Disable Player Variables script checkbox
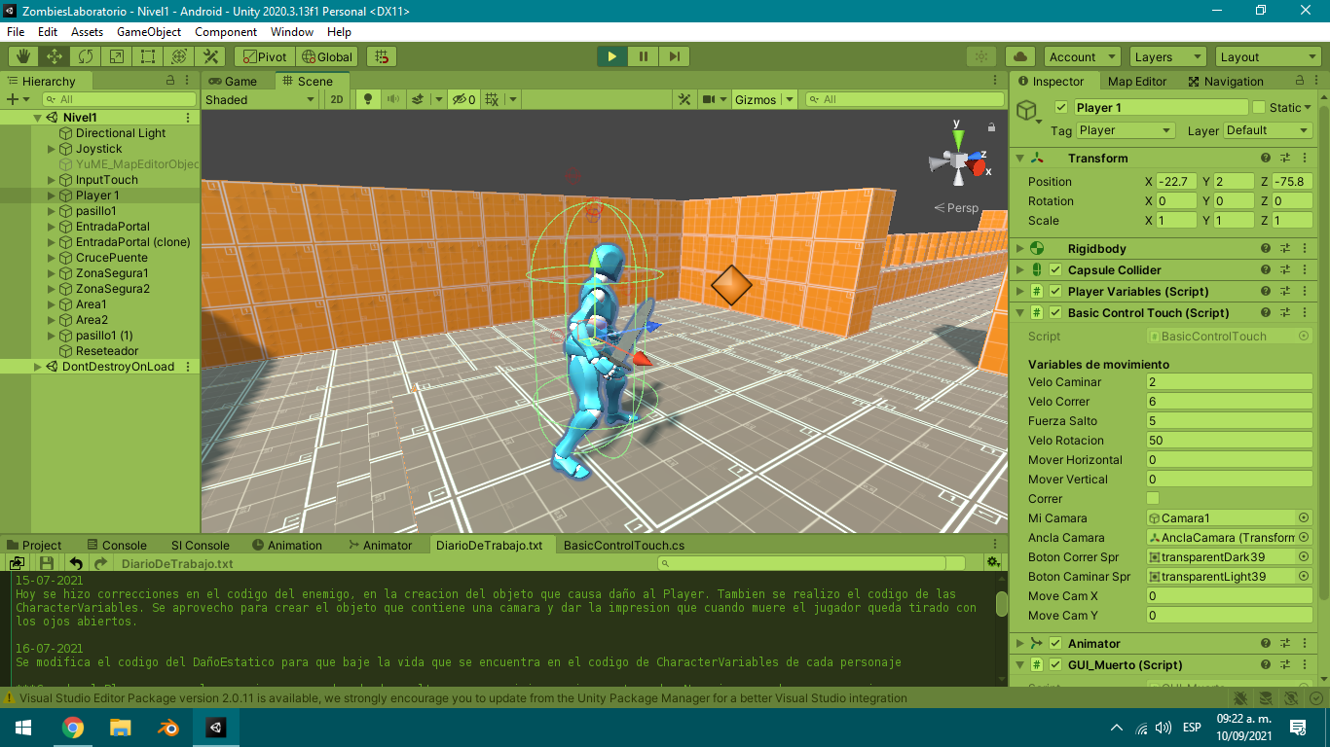This screenshot has height=747, width=1330. (x=1055, y=292)
